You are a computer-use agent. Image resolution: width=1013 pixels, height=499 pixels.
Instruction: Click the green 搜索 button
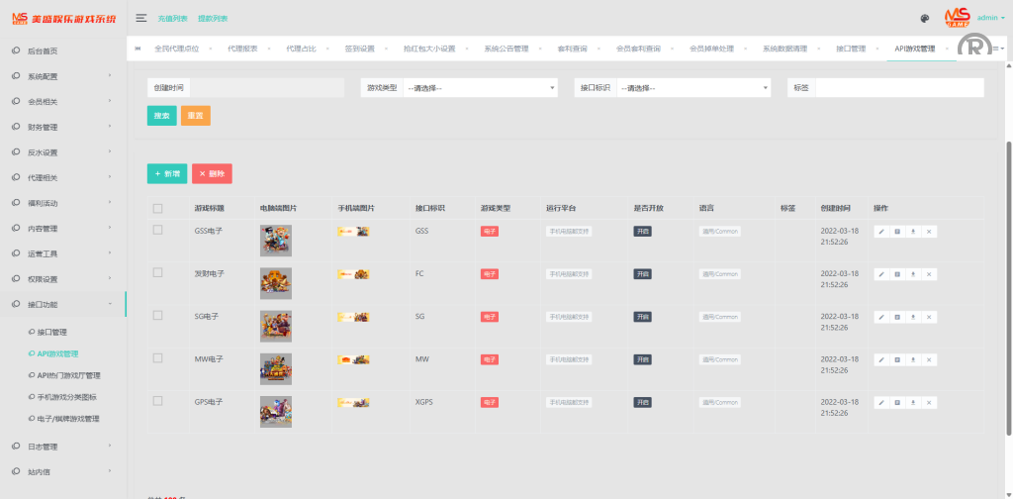[162, 116]
